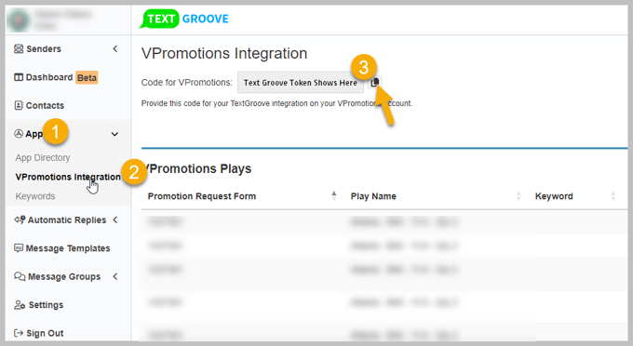
Task: Click the Message Groups chat bubbles icon
Action: tap(20, 276)
